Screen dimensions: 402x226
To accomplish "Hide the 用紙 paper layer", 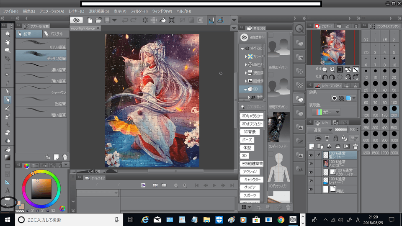I will click(311, 190).
